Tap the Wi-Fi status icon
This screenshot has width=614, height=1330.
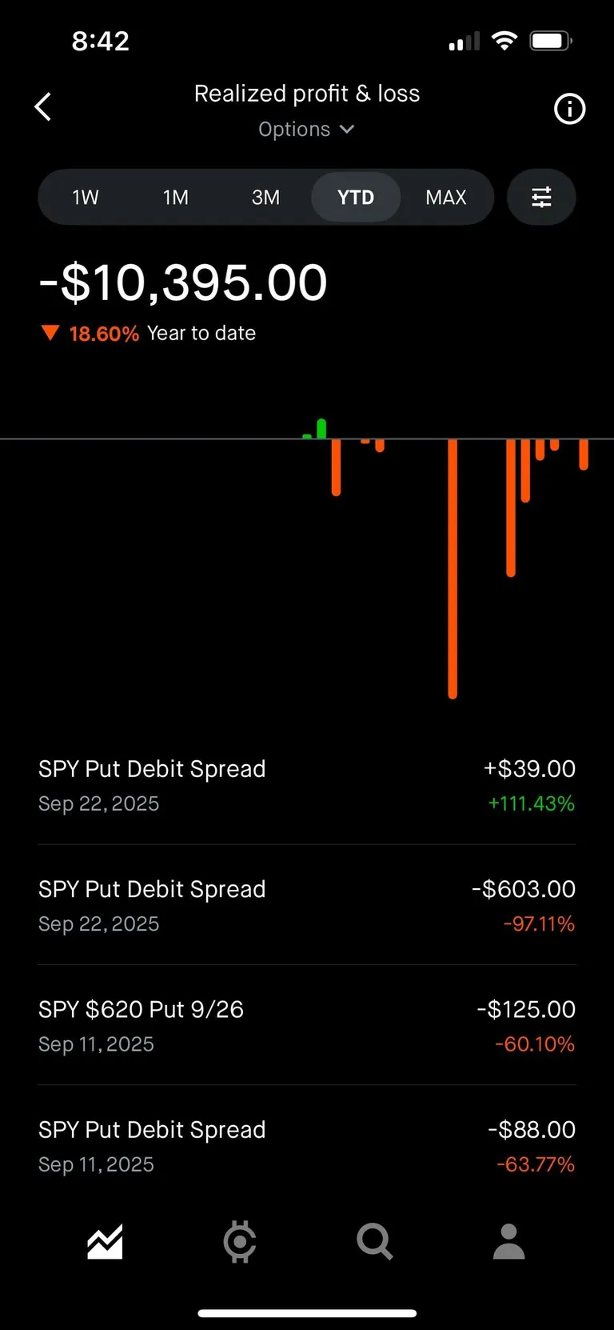504,41
